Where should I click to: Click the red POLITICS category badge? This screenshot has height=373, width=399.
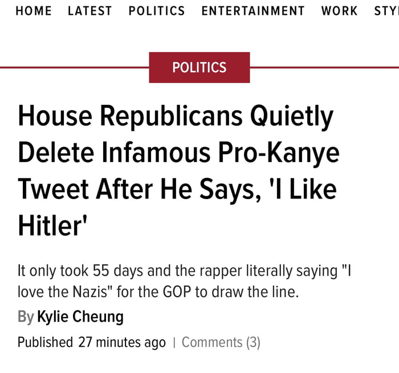pyautogui.click(x=199, y=67)
